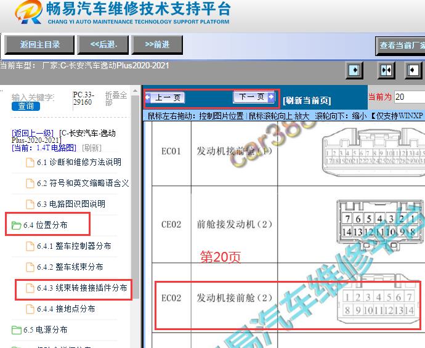Click the page icon beside 6.4.1
This screenshot has height=348, width=425.
30,246
